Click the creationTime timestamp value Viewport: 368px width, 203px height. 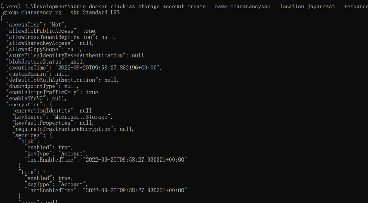108,68
